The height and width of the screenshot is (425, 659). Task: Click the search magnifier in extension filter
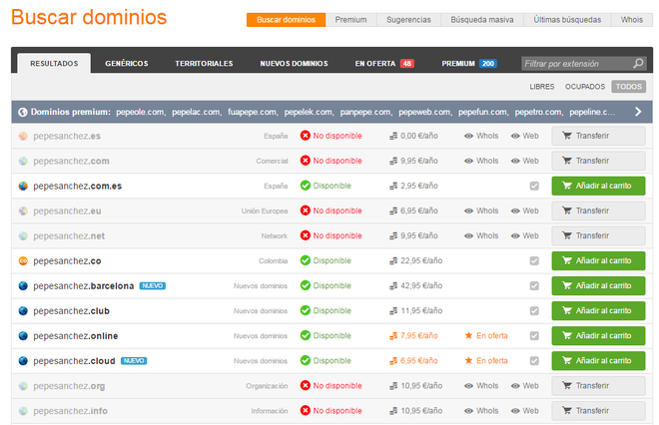click(638, 64)
